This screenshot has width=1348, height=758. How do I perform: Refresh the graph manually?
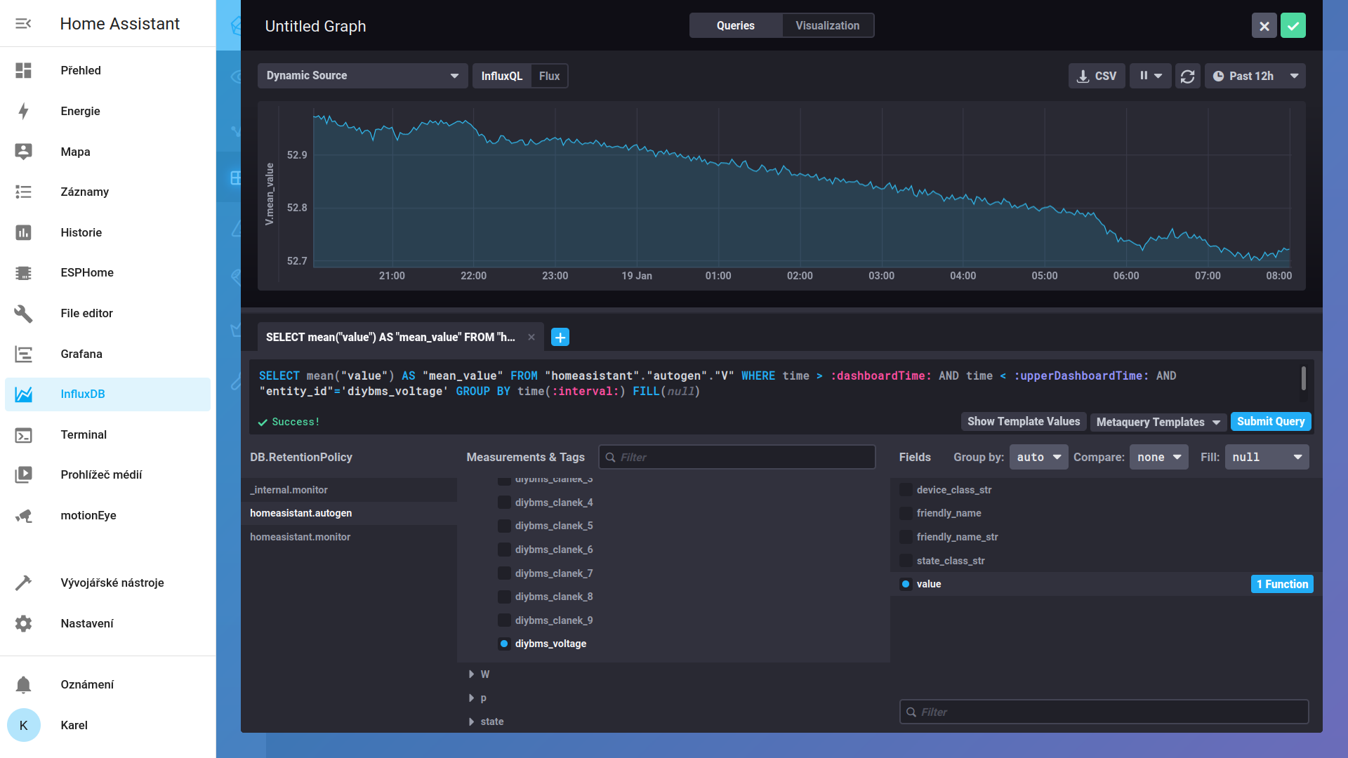pyautogui.click(x=1187, y=76)
